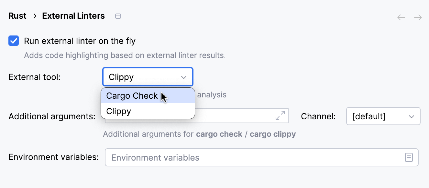Screen dimensions: 429x188
Task: Click the External tool dropdown chevron
Action: point(184,77)
